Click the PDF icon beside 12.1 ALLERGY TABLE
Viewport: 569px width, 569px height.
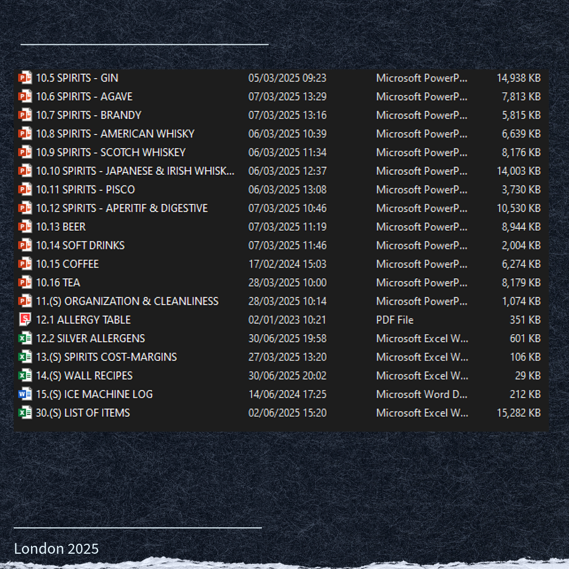pos(25,320)
